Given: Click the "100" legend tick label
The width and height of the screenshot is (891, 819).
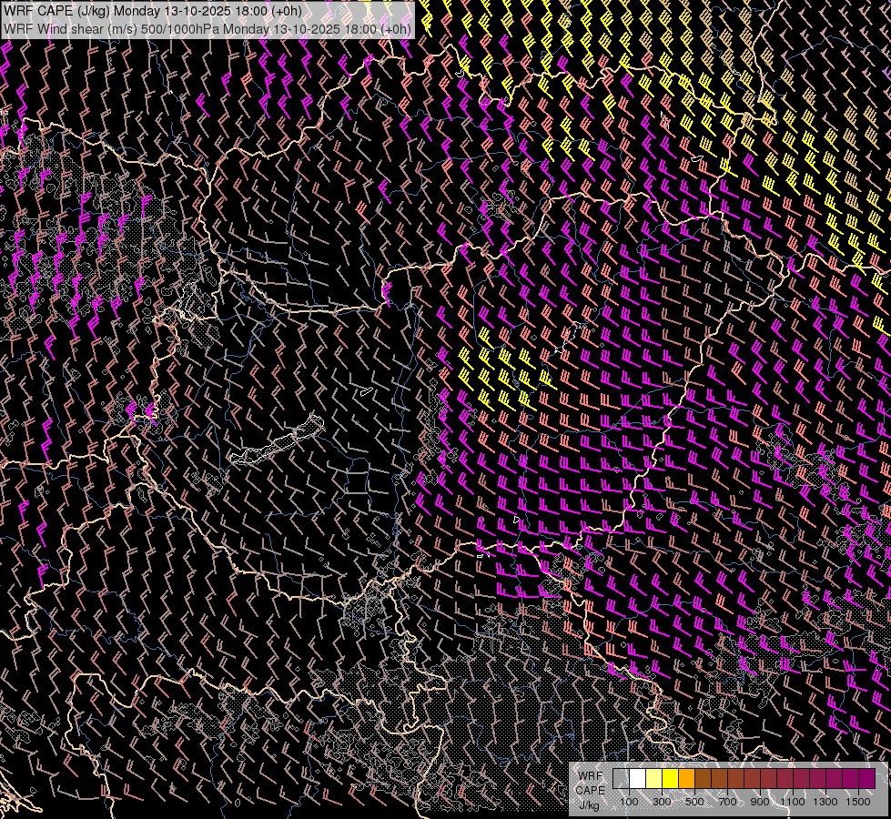Looking at the screenshot, I should 629,802.
